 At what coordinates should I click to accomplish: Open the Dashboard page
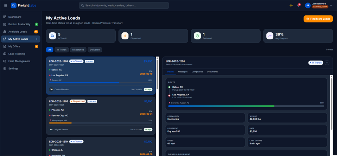(x=21, y=17)
